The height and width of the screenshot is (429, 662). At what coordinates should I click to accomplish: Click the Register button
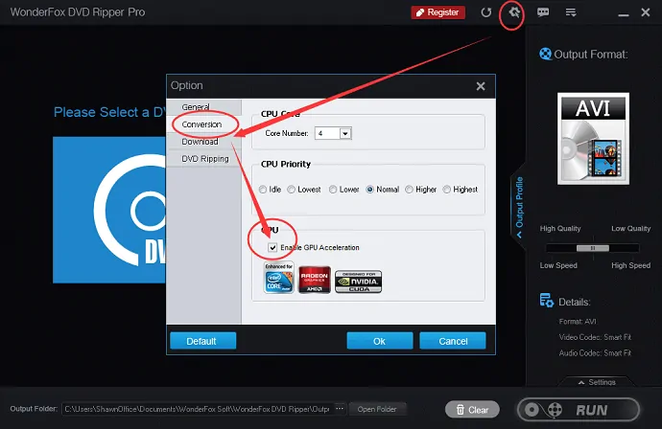click(x=438, y=12)
